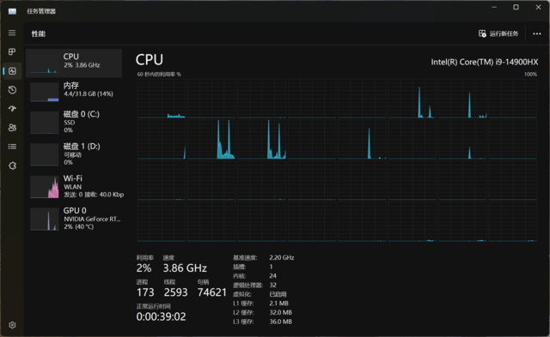This screenshot has height=337, width=550.
Task: Click the logical processors 32 value
Action: pyautogui.click(x=273, y=285)
